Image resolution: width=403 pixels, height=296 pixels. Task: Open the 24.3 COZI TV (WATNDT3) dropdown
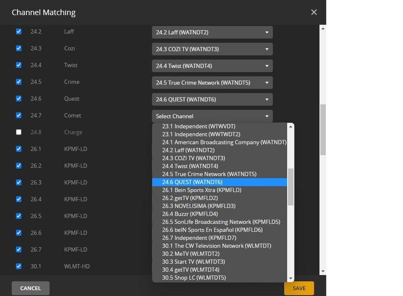click(x=212, y=49)
